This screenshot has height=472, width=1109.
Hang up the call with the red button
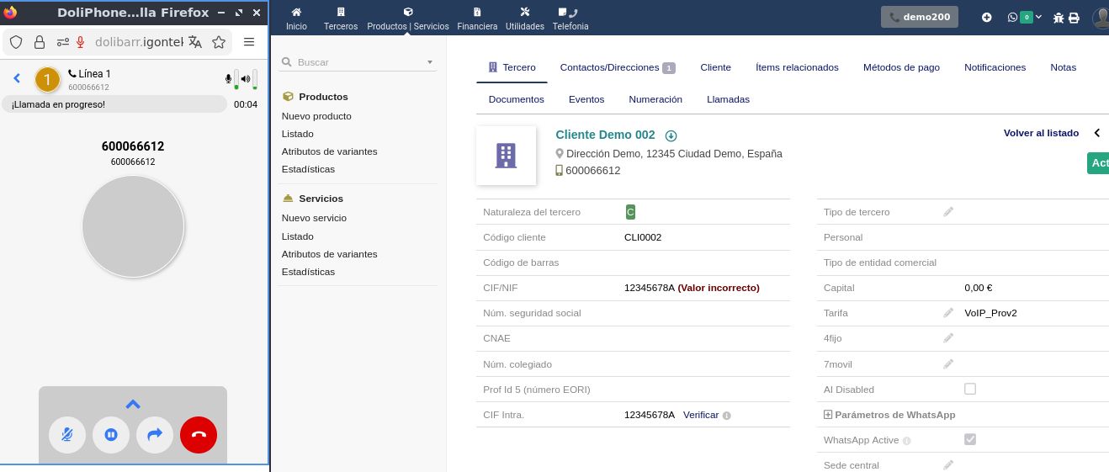tap(199, 435)
